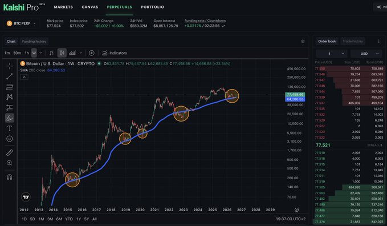387x226 pixels.
Task: Set chart range to 5D
Action: tap(32, 219)
